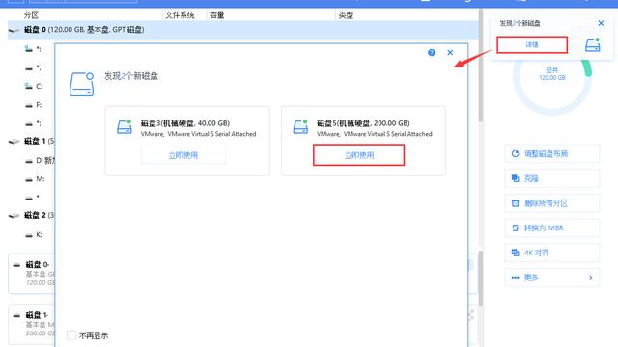This screenshot has width=618, height=347.
Task: Select the 磁盘 2 row in the list
Action: coord(31,215)
